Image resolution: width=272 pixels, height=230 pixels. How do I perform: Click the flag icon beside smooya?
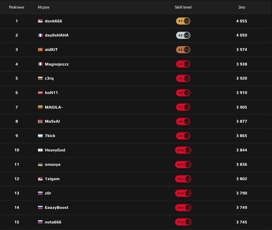pyautogui.click(x=40, y=165)
